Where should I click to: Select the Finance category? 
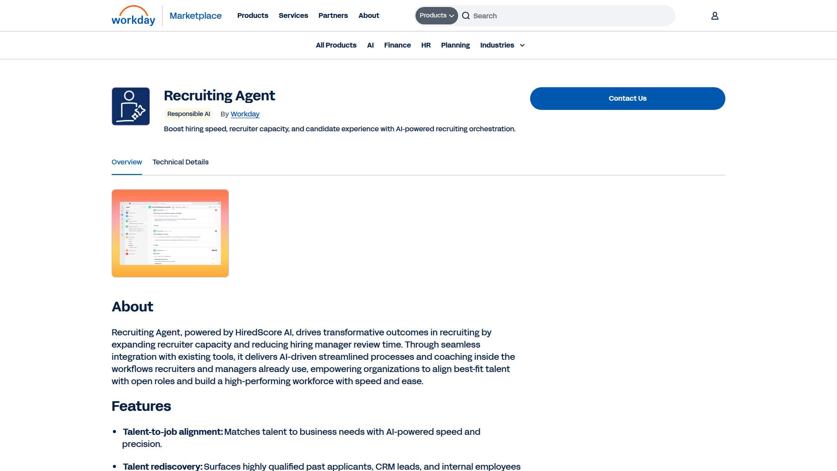click(398, 45)
